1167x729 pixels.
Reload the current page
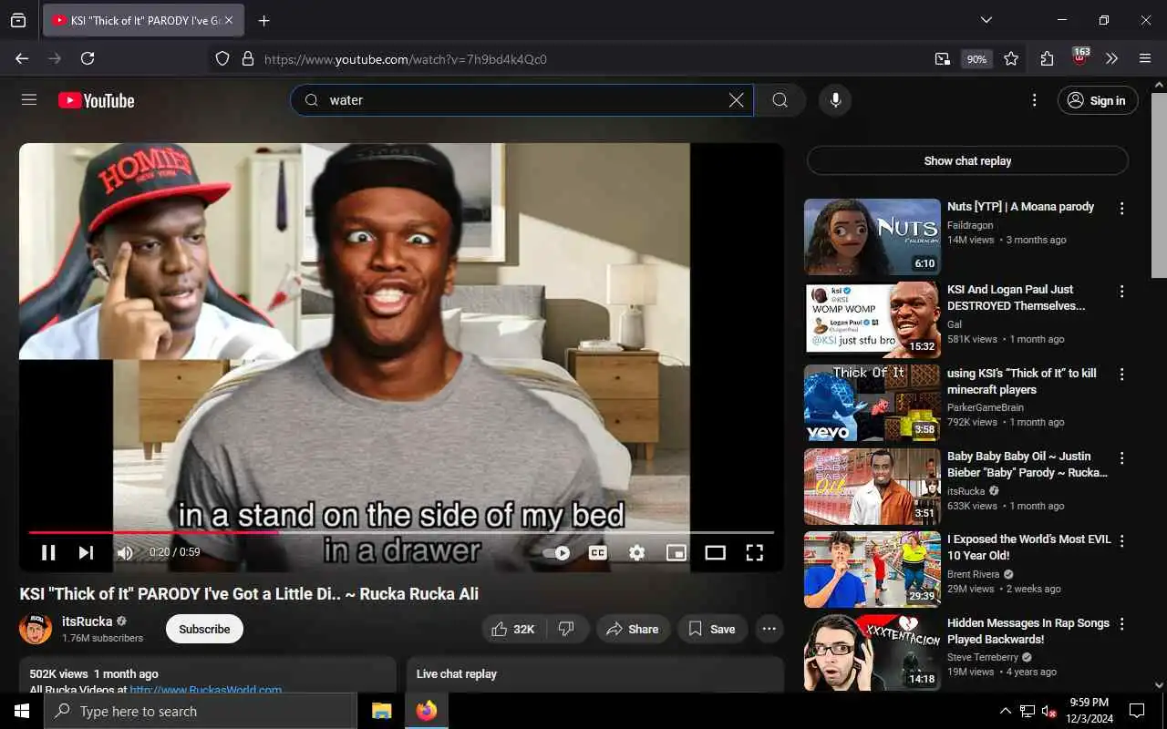tap(88, 58)
